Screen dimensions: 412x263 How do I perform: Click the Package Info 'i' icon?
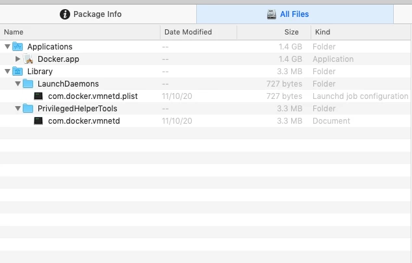[x=65, y=14]
